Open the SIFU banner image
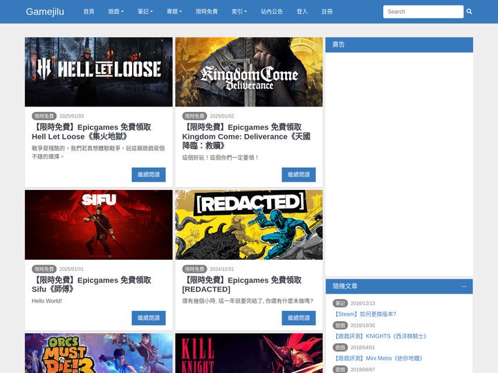The height and width of the screenshot is (373, 498). coord(99,225)
